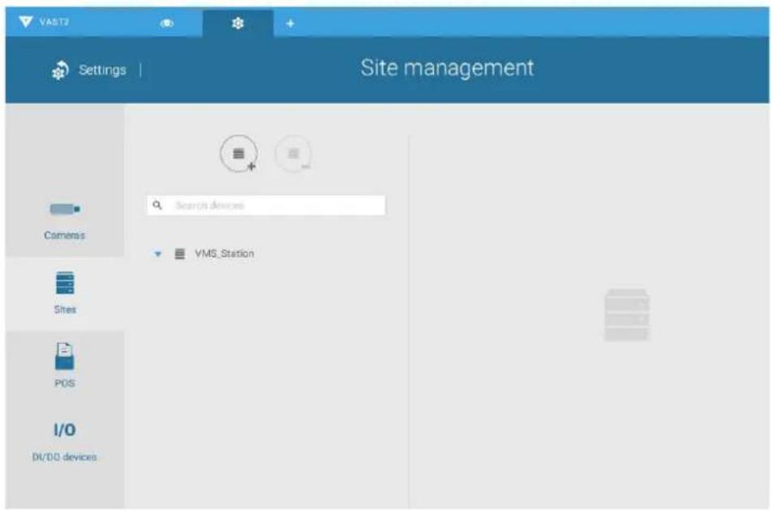Select the VMS_Station server icon
This screenshot has width=771, height=510.
[180, 254]
